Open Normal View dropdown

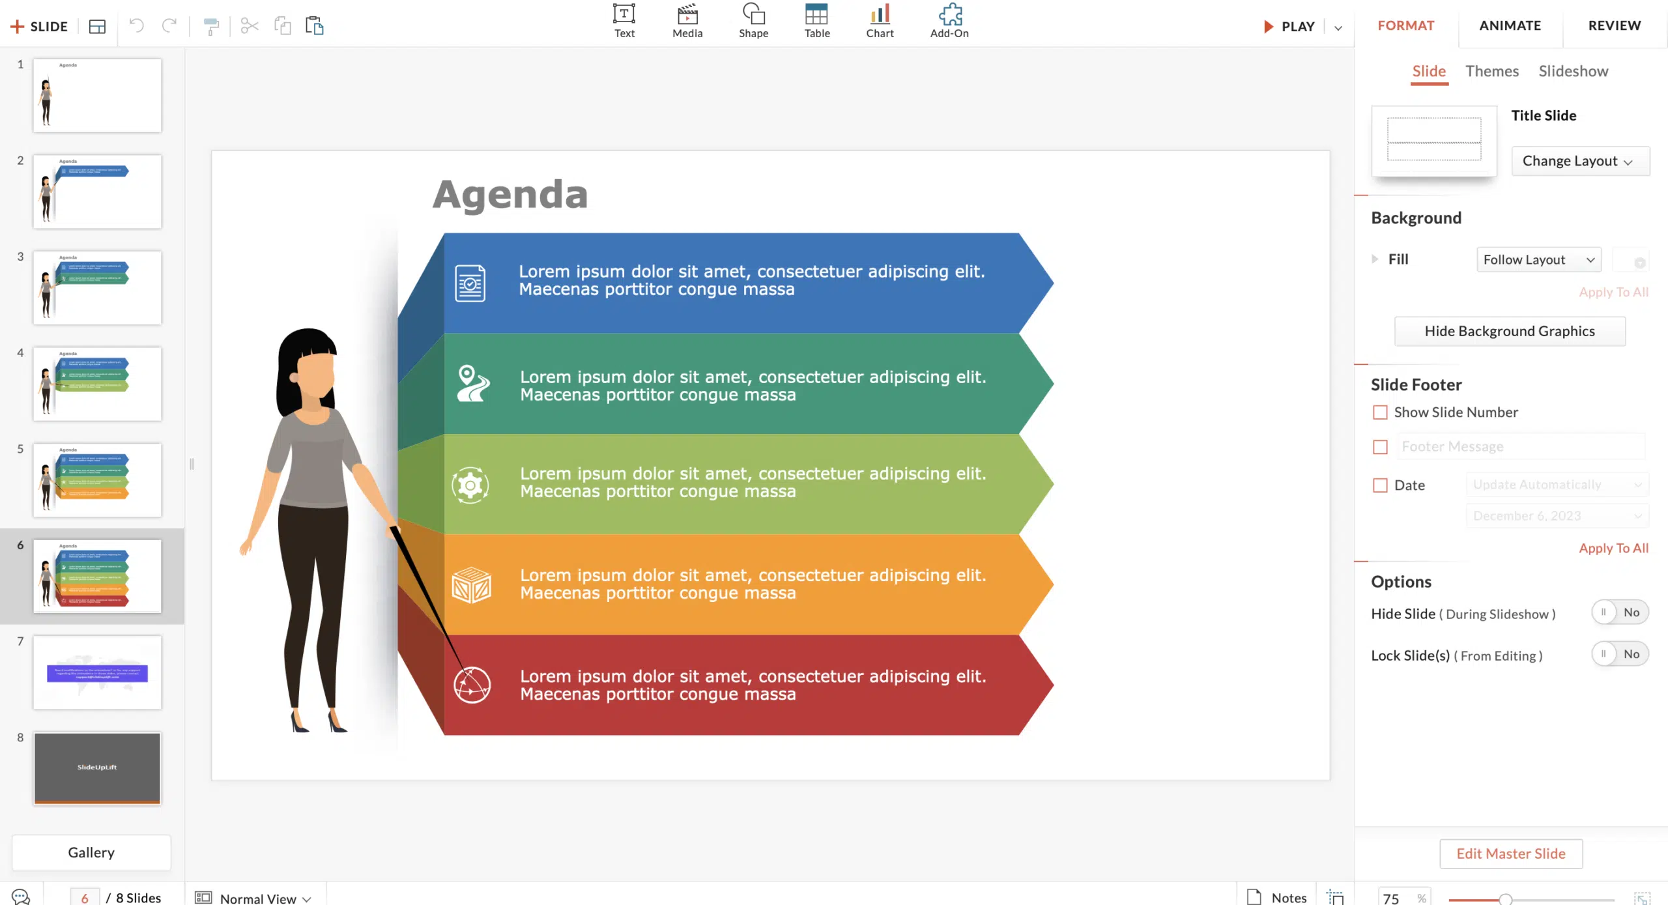point(265,898)
